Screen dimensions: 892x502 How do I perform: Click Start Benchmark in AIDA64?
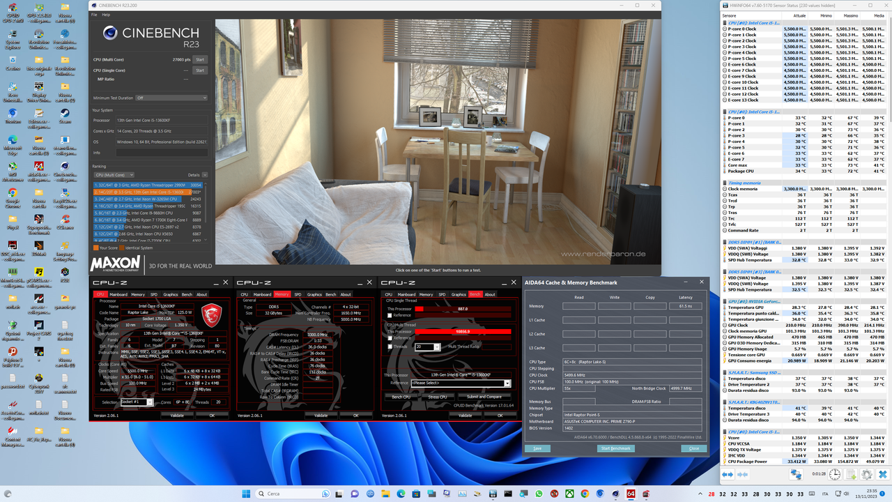point(615,448)
